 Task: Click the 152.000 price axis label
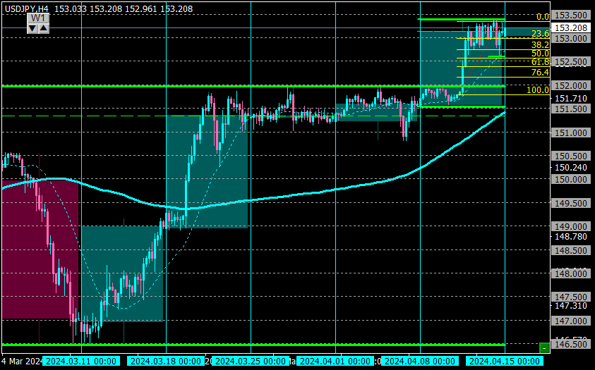[571, 85]
